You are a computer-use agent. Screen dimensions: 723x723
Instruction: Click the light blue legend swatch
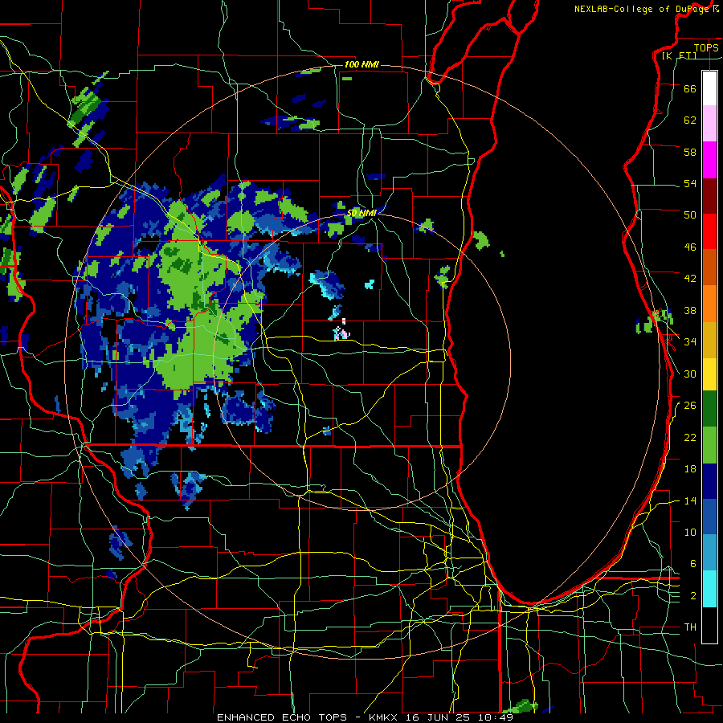(709, 553)
